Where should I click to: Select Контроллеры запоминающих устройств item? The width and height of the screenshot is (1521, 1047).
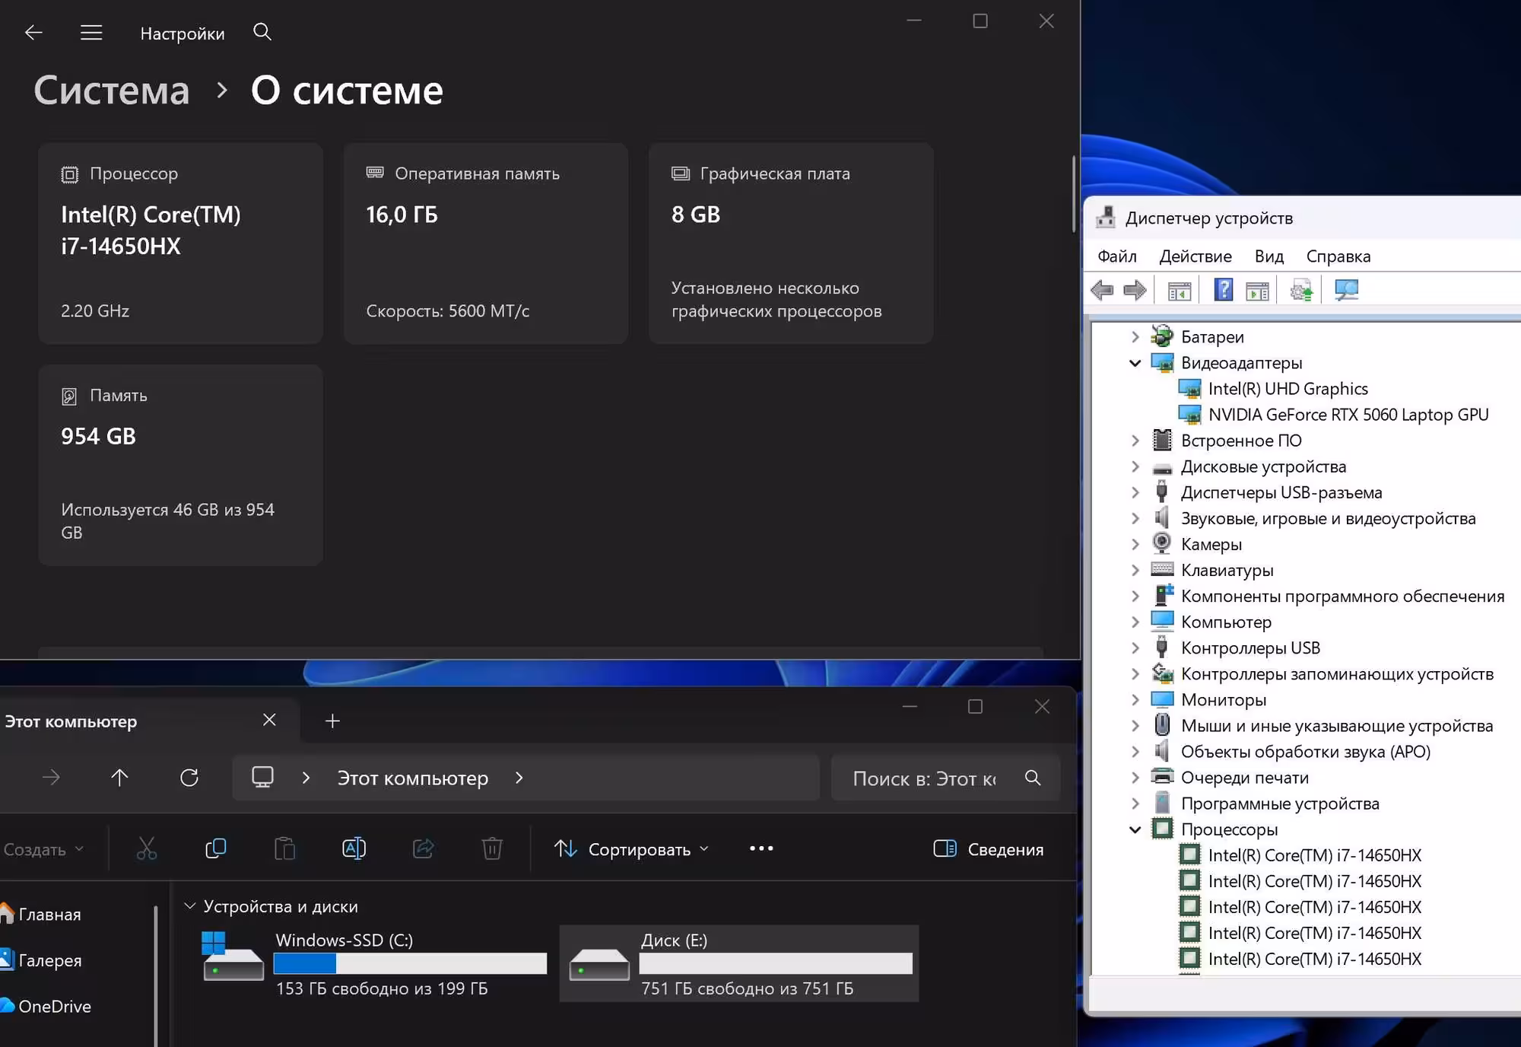[x=1337, y=674]
